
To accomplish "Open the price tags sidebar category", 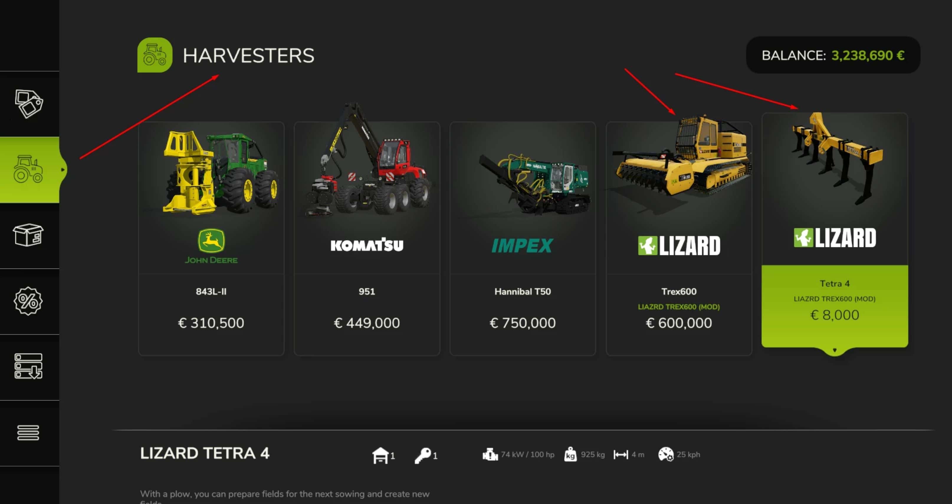I will (x=29, y=103).
